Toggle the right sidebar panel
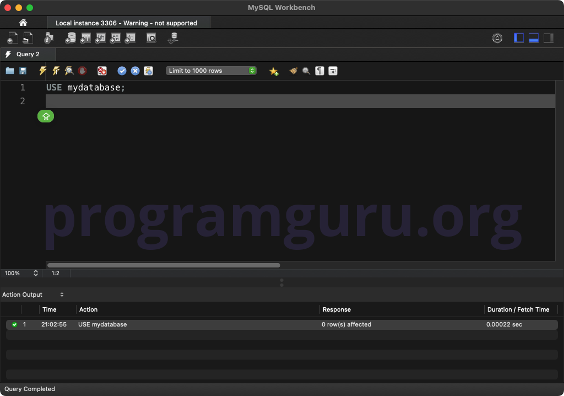 548,38
